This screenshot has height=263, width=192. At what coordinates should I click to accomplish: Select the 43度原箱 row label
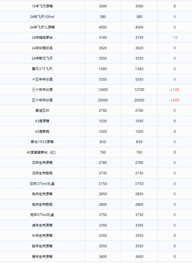42,121
